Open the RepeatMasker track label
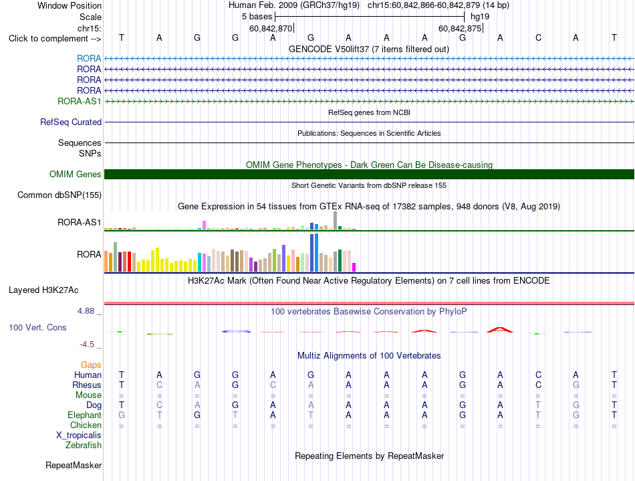Screen dimensions: 635x481 (74, 465)
